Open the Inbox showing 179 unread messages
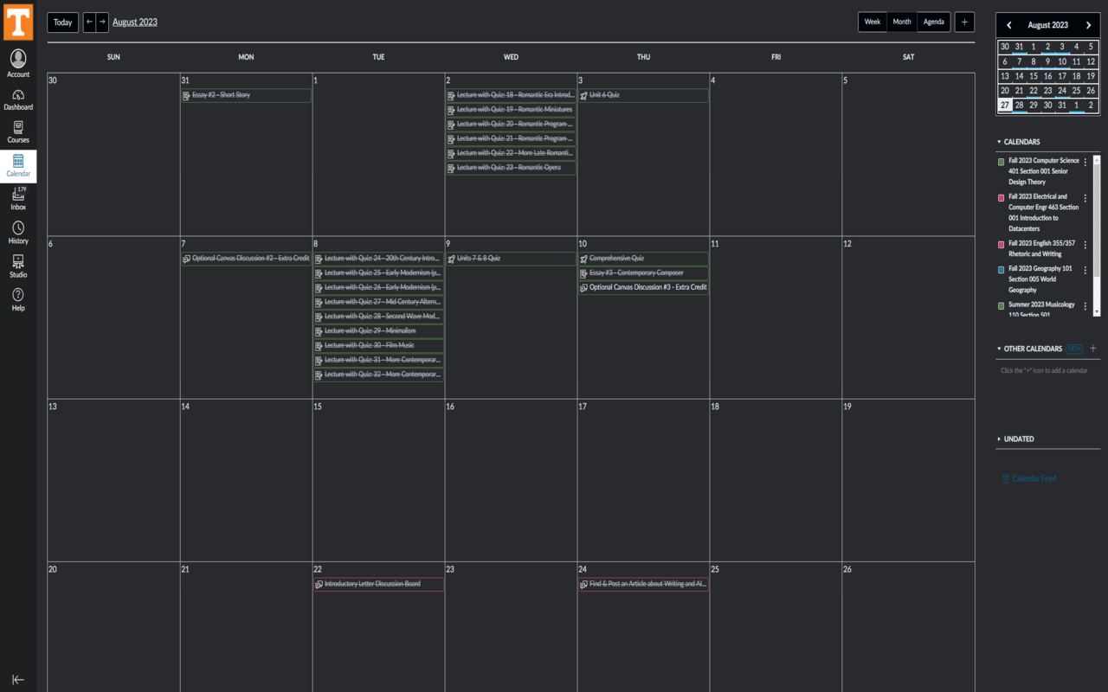 point(18,197)
